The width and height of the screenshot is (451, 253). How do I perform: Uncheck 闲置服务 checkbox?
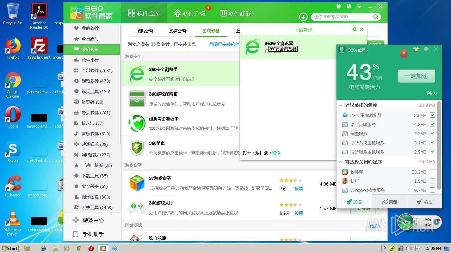(x=432, y=134)
